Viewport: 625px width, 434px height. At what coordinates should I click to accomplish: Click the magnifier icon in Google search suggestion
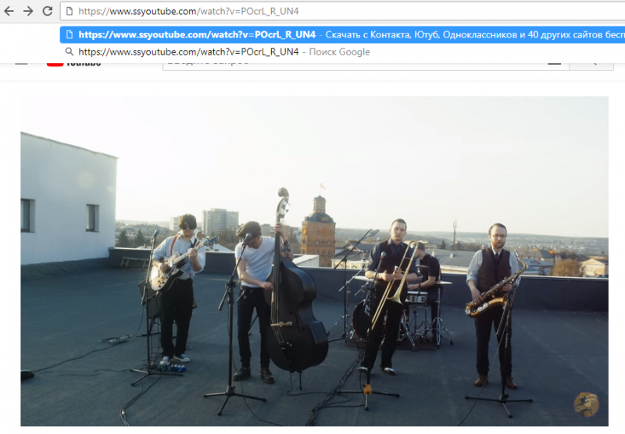click(x=70, y=52)
